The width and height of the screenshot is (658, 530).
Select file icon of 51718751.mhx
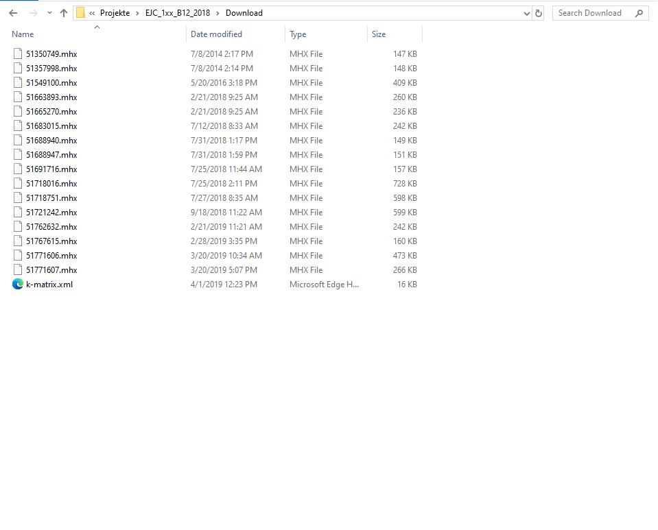(18, 197)
